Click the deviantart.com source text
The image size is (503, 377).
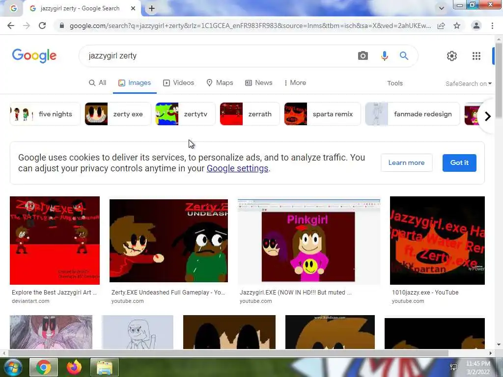30,301
